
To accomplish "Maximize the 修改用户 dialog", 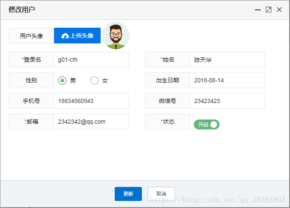I will pyautogui.click(x=269, y=10).
